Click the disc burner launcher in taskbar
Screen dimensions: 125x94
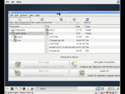click(x=28, y=89)
